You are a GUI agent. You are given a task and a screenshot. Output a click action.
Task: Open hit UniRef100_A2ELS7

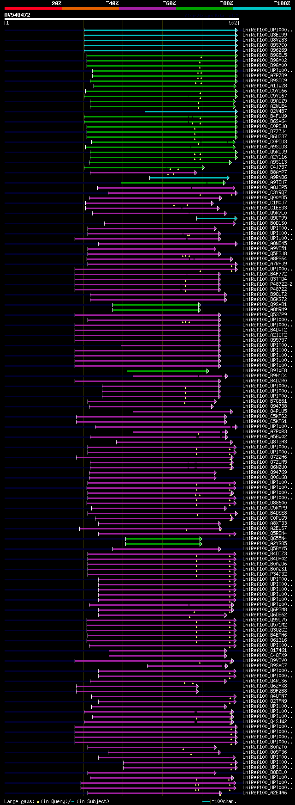pos(265,528)
